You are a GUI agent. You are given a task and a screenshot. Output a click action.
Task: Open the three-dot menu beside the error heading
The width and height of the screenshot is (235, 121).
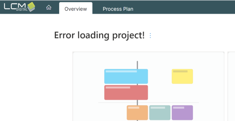click(x=150, y=36)
